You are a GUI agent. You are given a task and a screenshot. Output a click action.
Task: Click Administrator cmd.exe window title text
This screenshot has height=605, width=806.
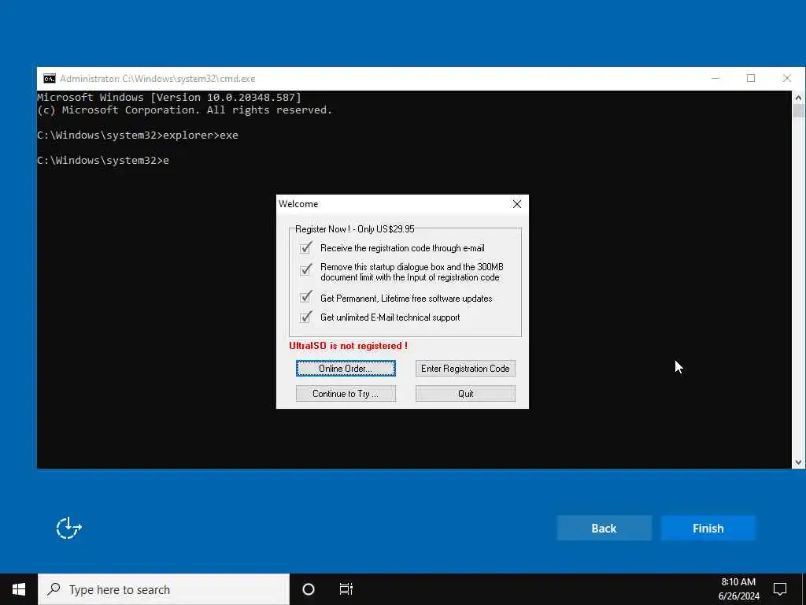pos(157,79)
